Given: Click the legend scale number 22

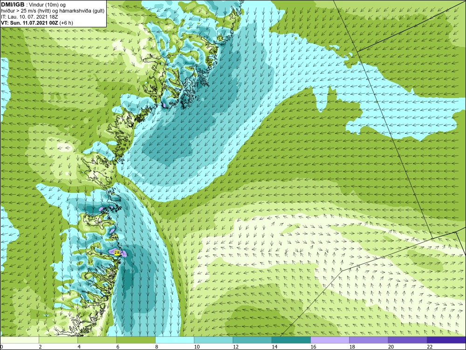Looking at the screenshot, I should point(430,347).
